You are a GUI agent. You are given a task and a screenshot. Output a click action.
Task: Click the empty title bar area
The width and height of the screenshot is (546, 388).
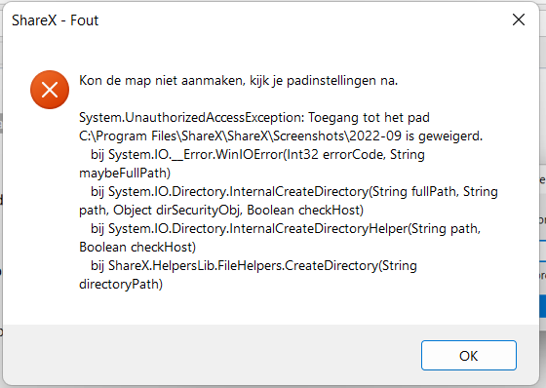coord(303,19)
